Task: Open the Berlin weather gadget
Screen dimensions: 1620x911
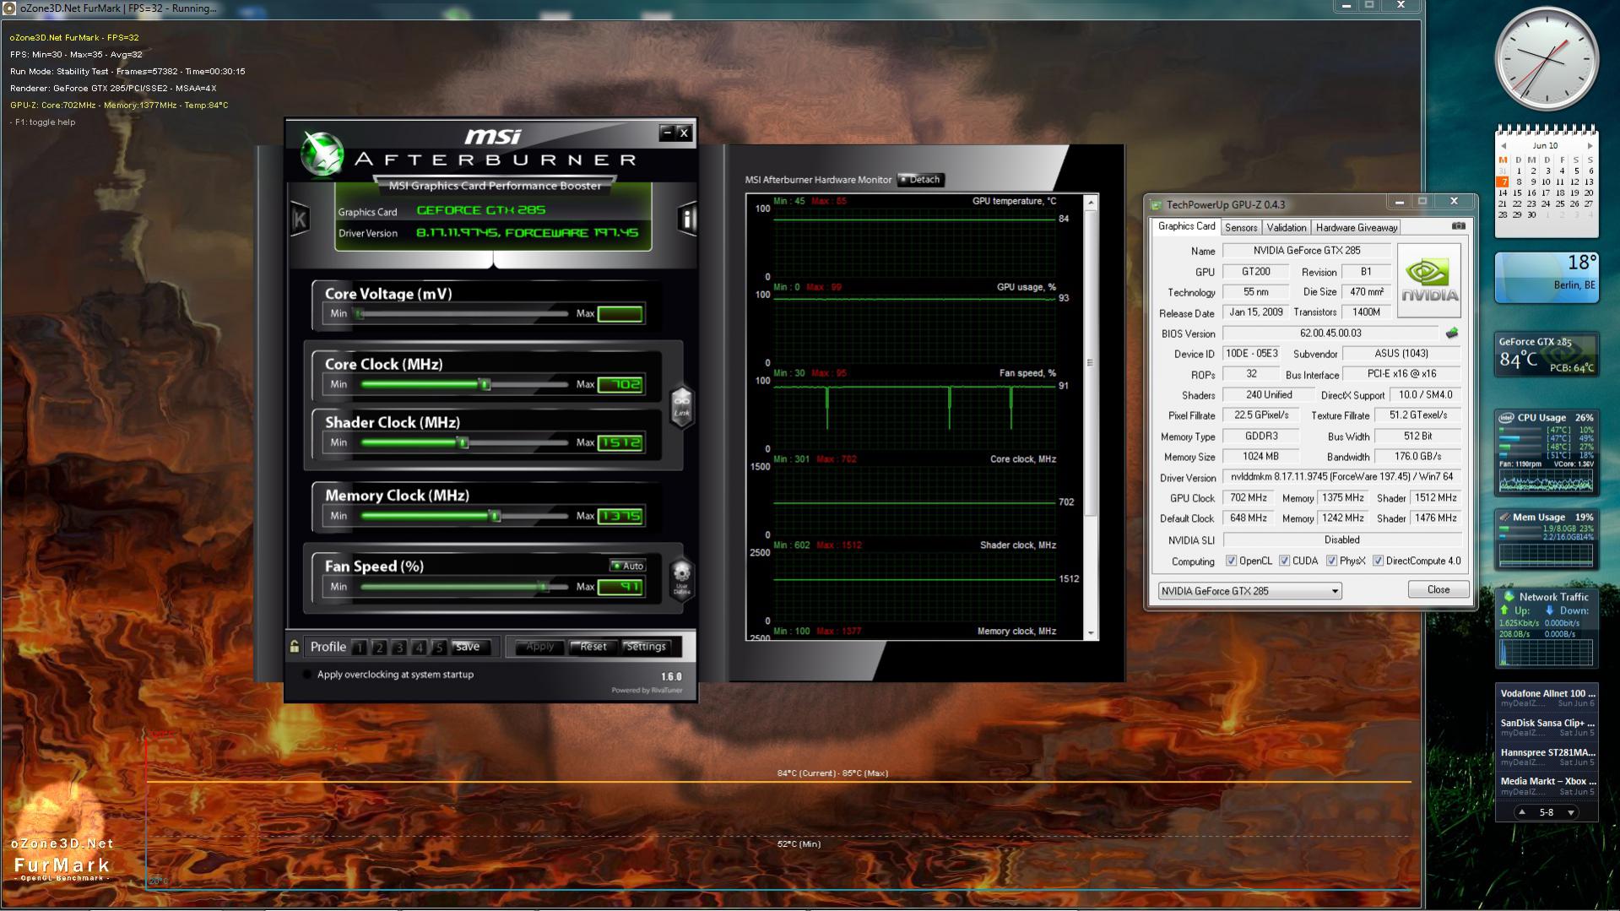Action: 1547,278
